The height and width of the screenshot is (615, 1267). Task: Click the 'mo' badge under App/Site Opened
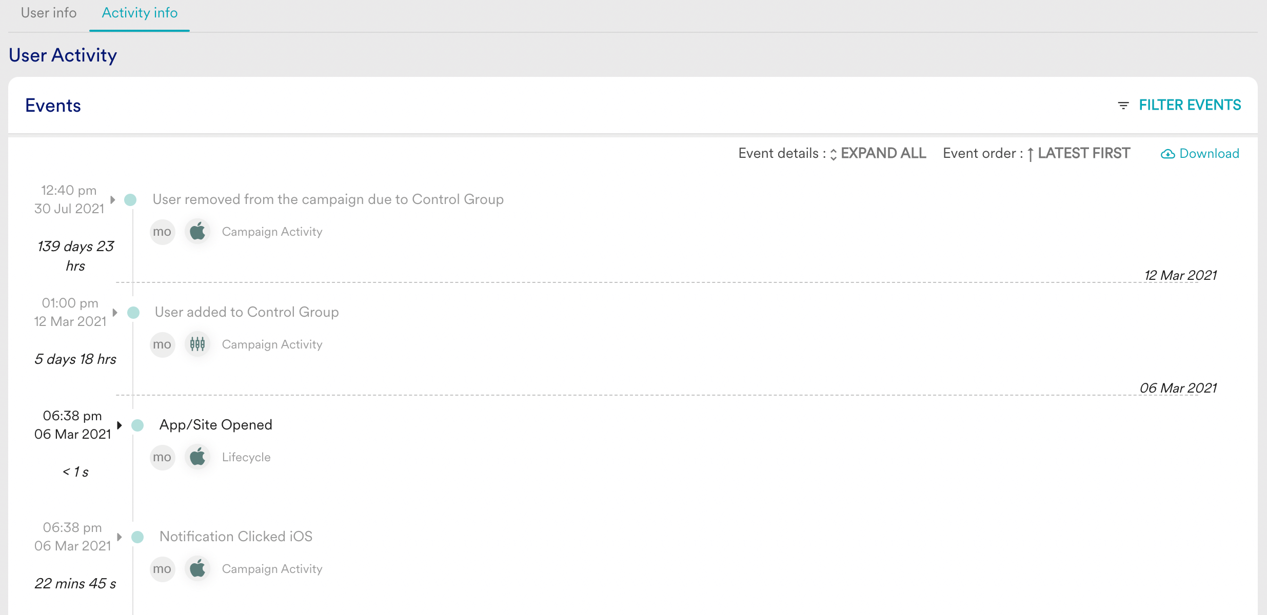pyautogui.click(x=162, y=457)
